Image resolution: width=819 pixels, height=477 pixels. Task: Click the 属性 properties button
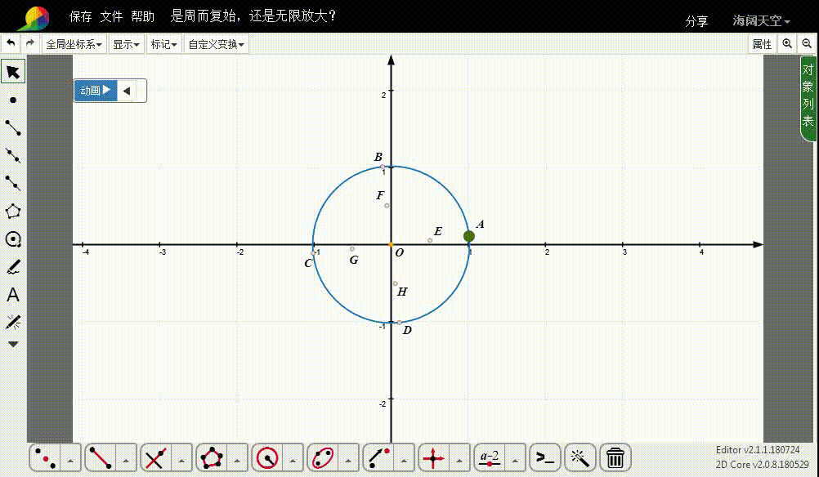click(762, 44)
